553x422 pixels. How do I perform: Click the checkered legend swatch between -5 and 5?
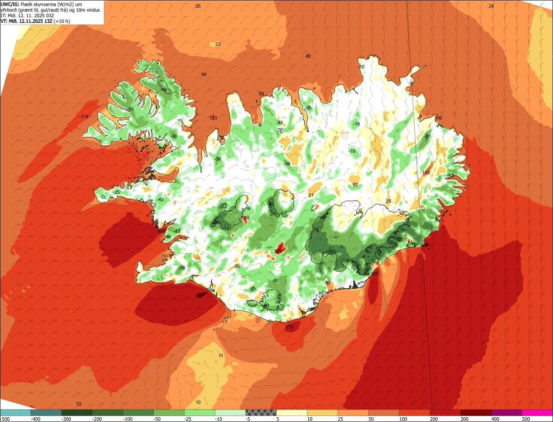pyautogui.click(x=261, y=413)
